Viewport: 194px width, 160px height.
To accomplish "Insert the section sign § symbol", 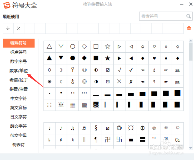I will [x=96, y=128].
